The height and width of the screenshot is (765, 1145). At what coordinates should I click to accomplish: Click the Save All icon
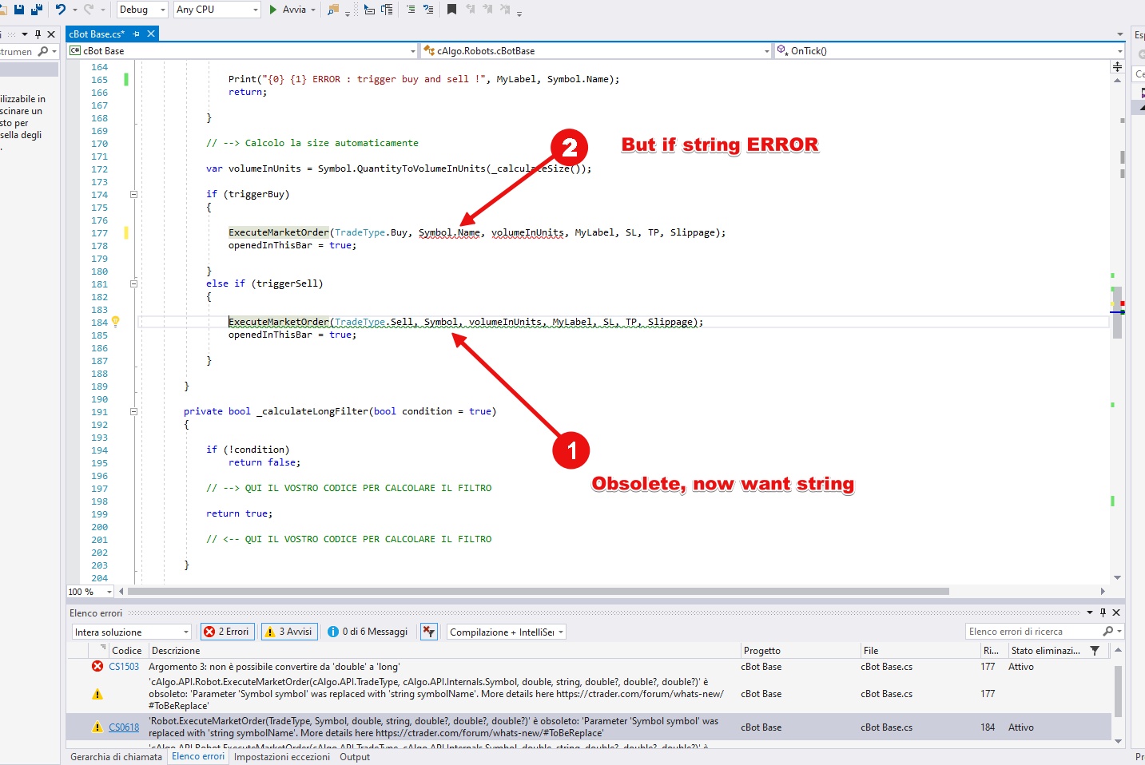36,10
